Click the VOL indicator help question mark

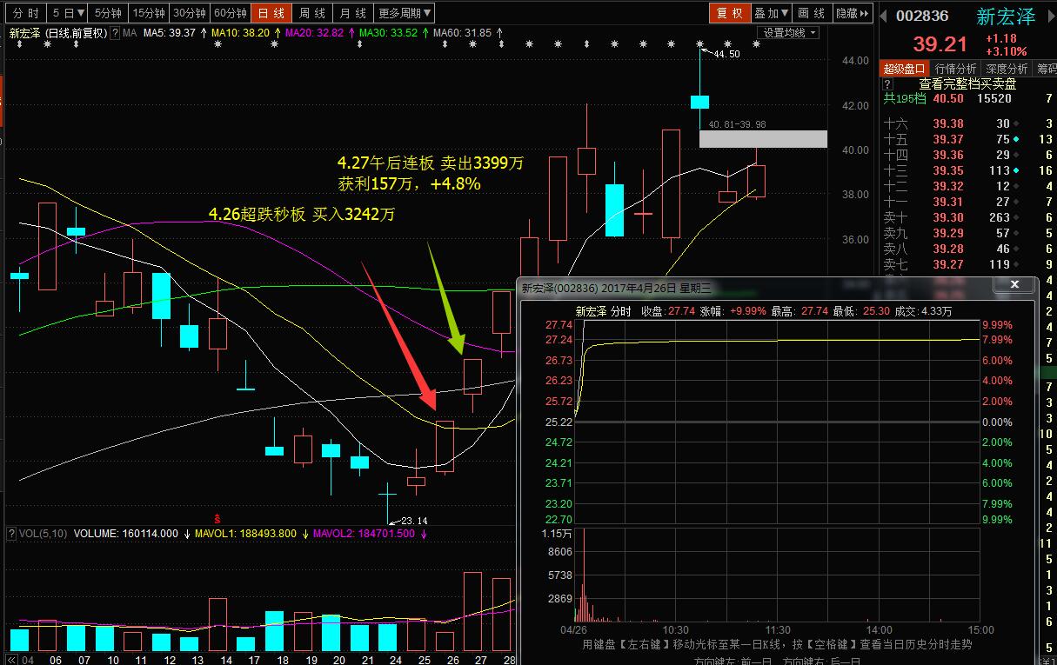click(11, 534)
